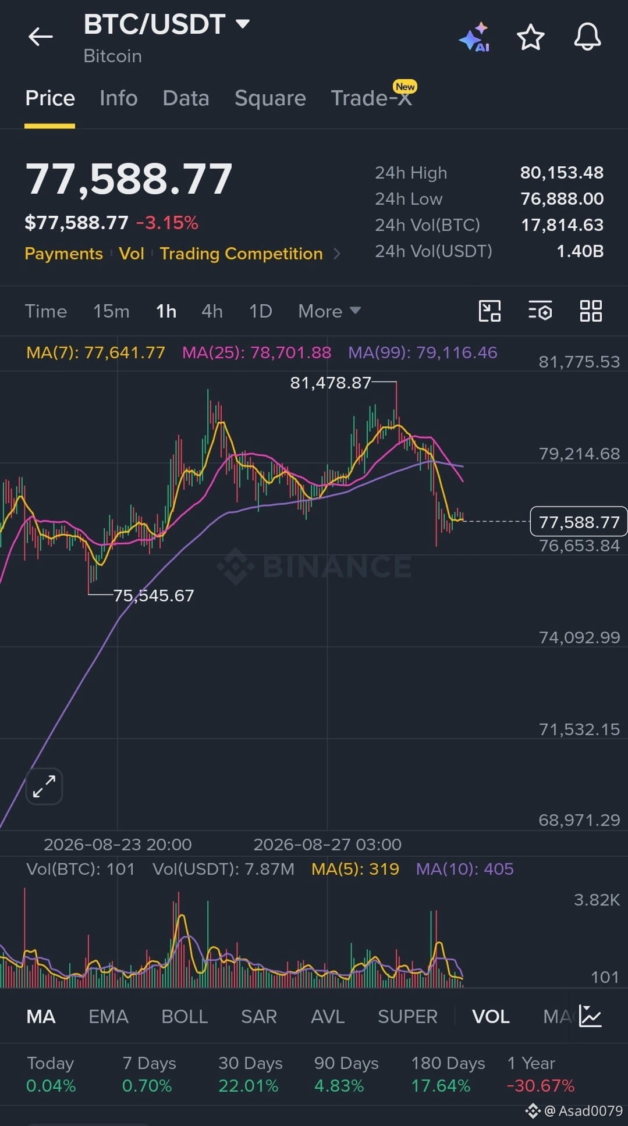628x1126 pixels.
Task: Expand the Trading Competition chevron
Action: [337, 254]
